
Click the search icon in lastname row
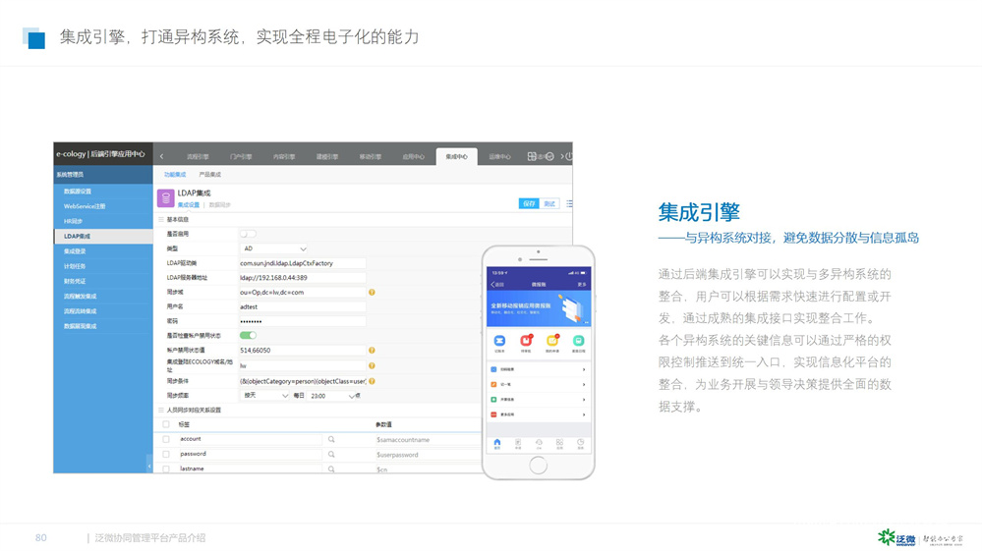[331, 468]
